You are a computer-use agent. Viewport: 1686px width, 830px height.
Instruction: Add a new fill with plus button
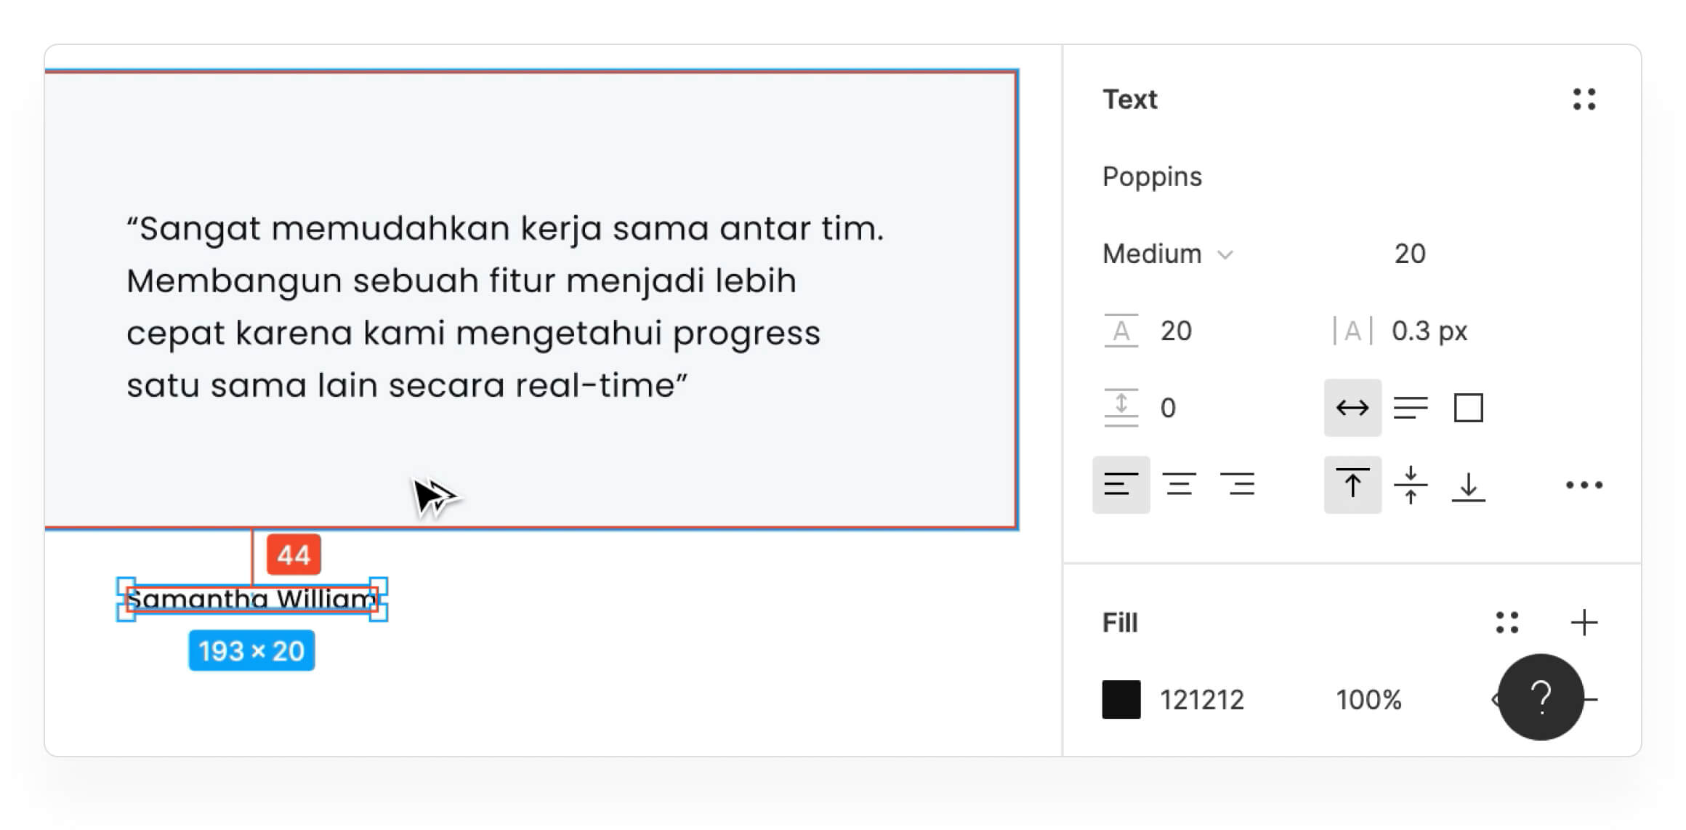tap(1584, 623)
